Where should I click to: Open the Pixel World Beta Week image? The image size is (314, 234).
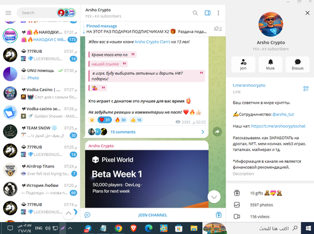click(x=147, y=179)
